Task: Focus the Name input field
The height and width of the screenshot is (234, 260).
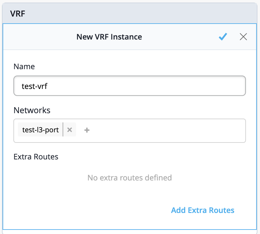Action: pyautogui.click(x=129, y=86)
